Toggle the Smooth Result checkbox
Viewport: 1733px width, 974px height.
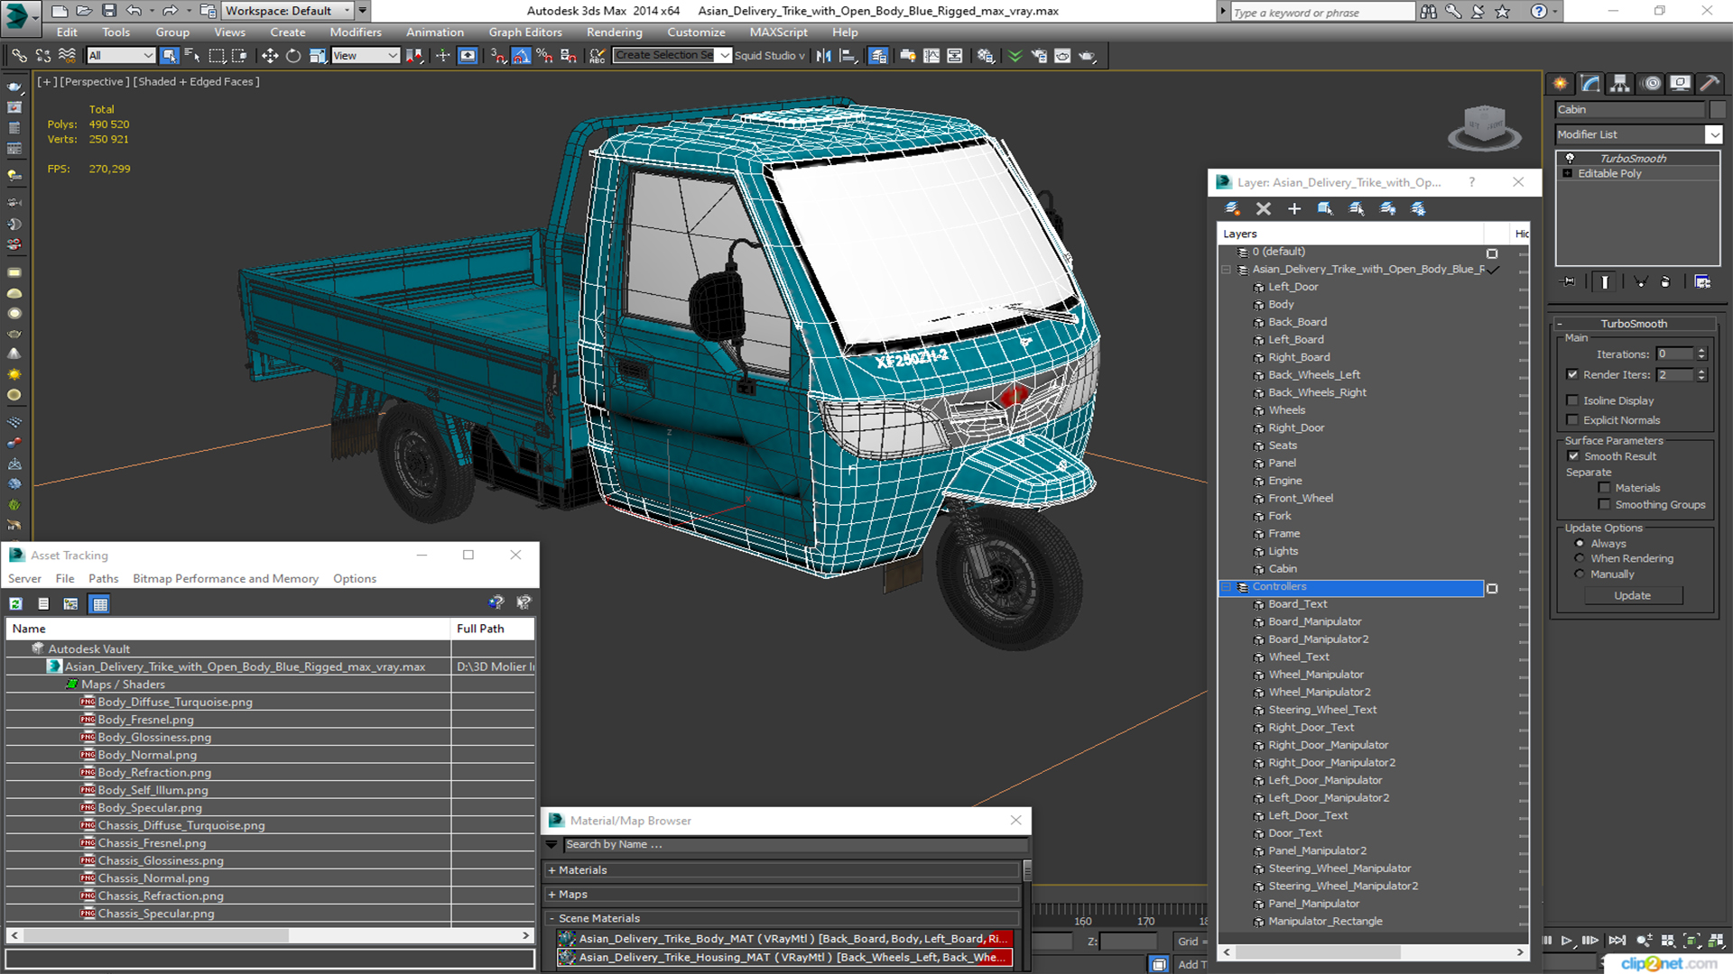pyautogui.click(x=1573, y=456)
